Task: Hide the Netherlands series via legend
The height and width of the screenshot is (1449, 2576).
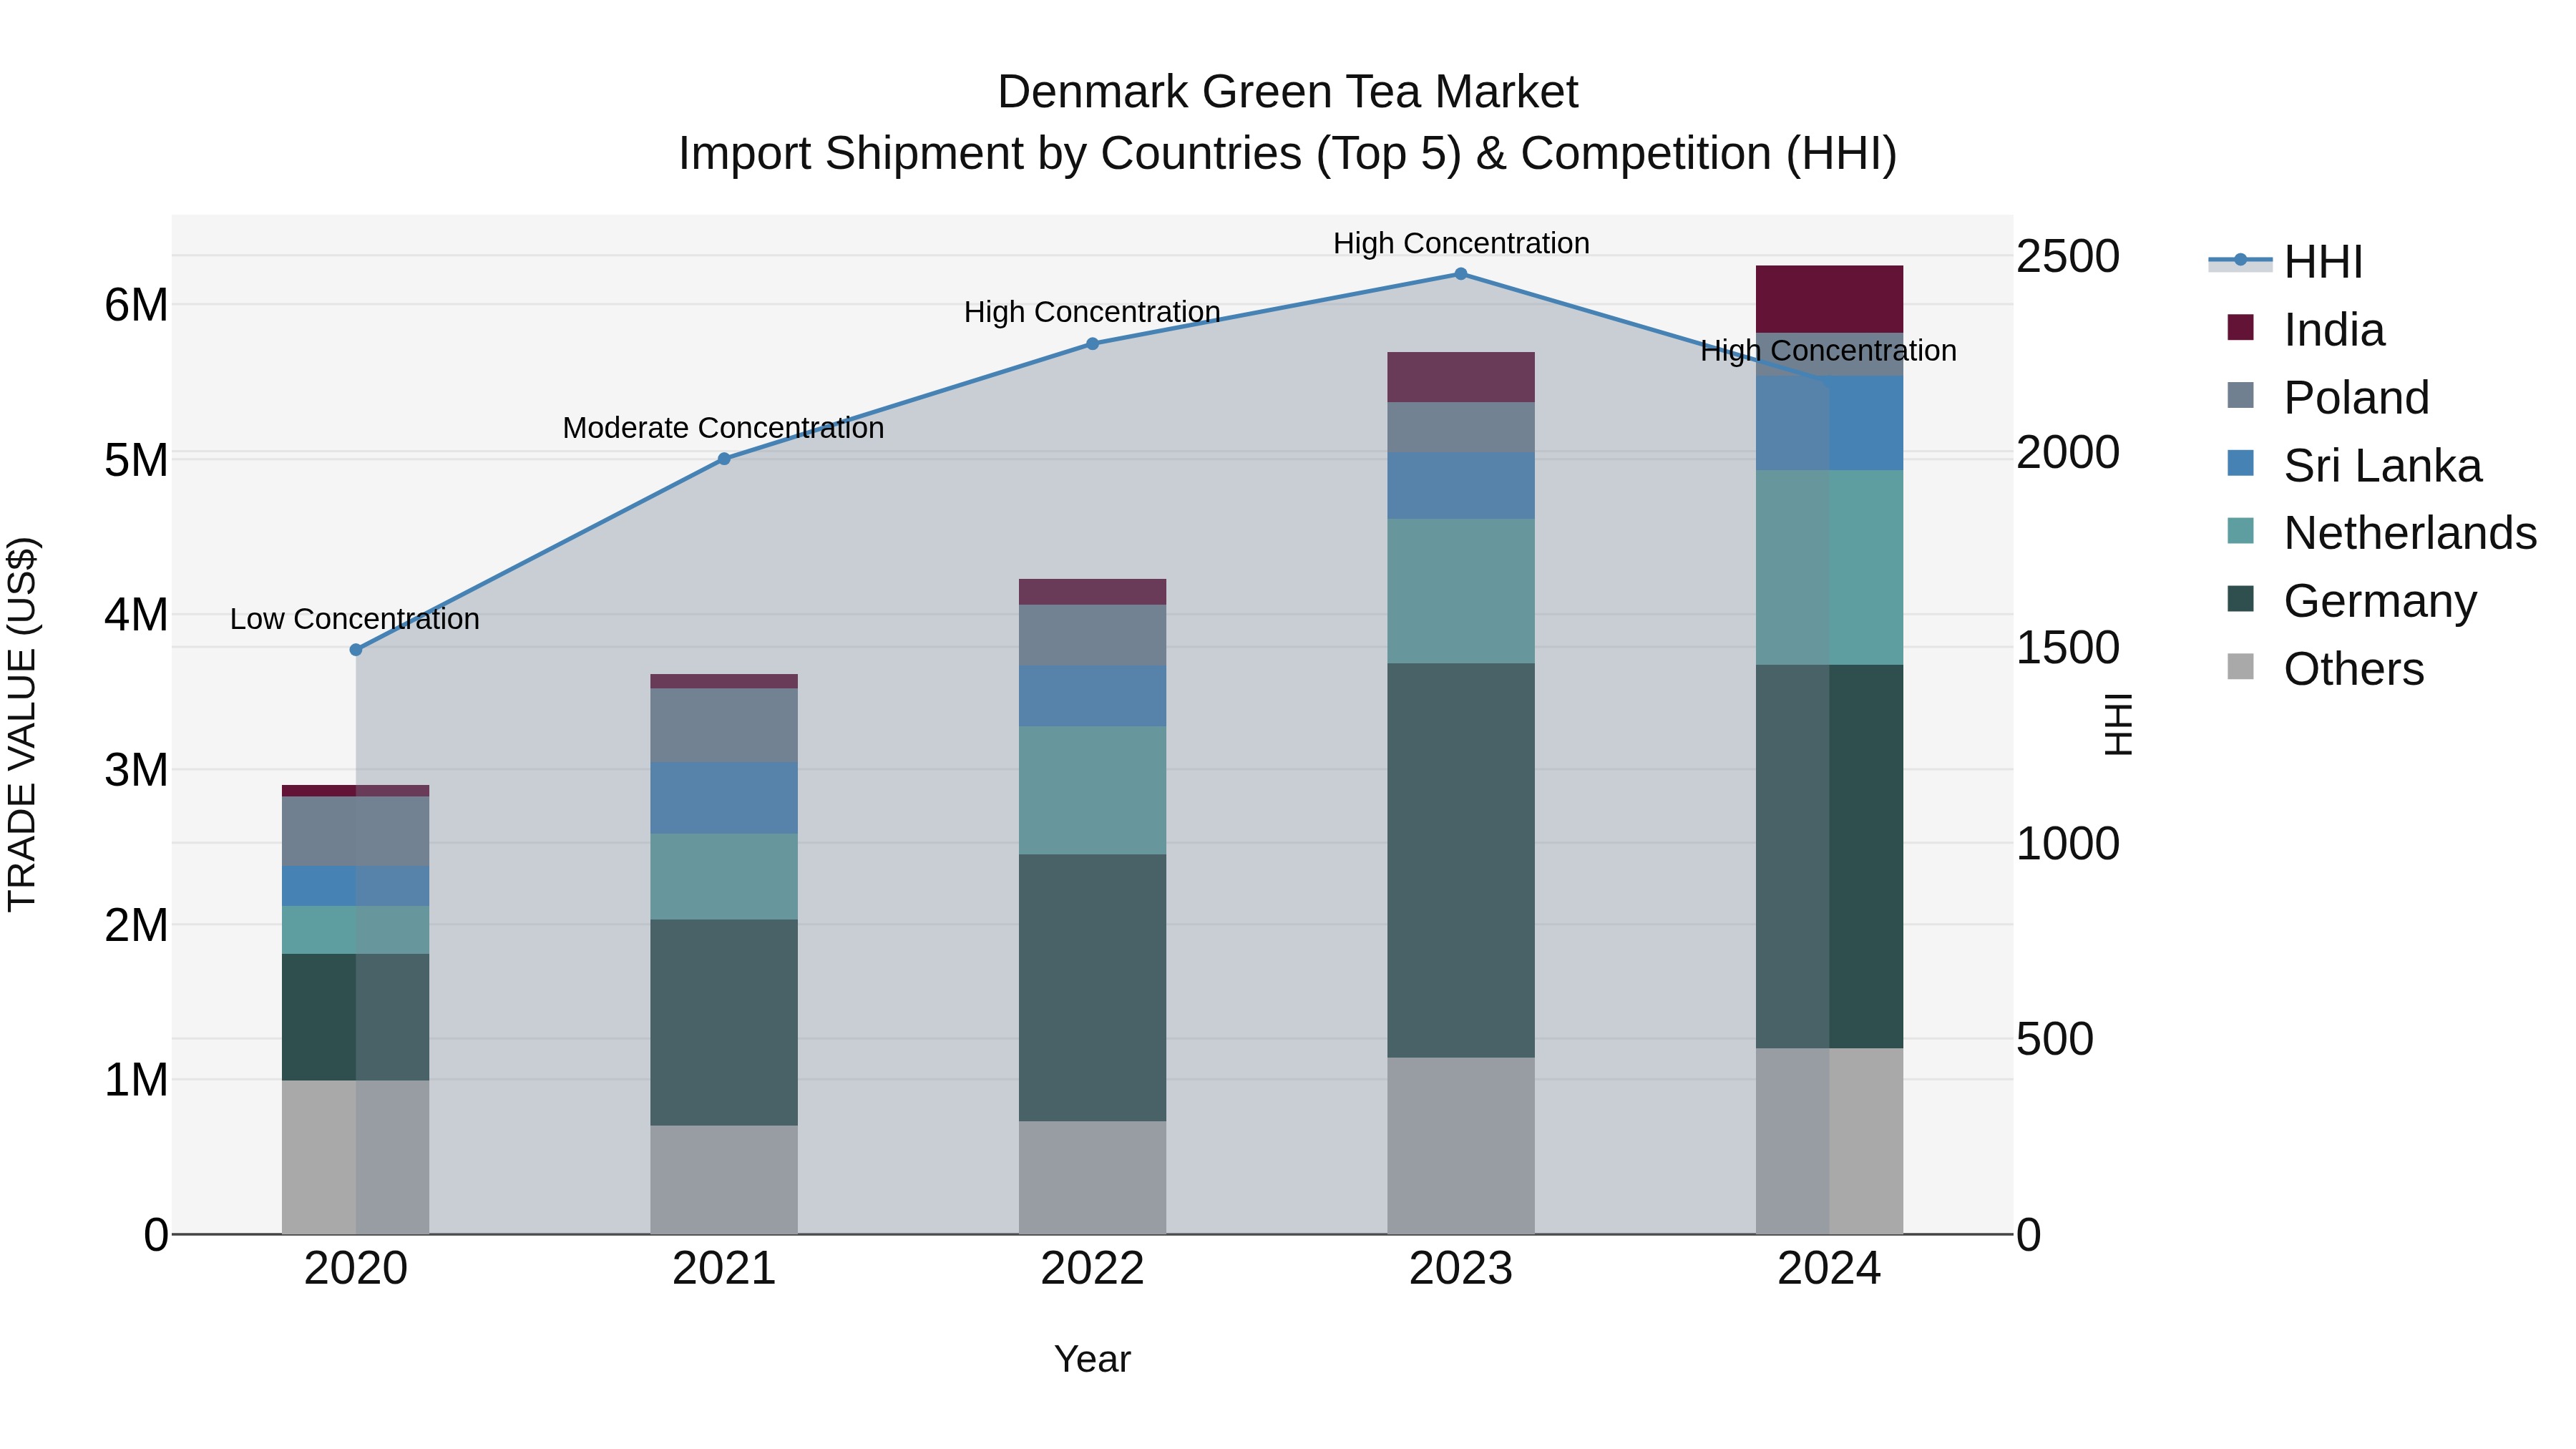Action: pos(2382,533)
